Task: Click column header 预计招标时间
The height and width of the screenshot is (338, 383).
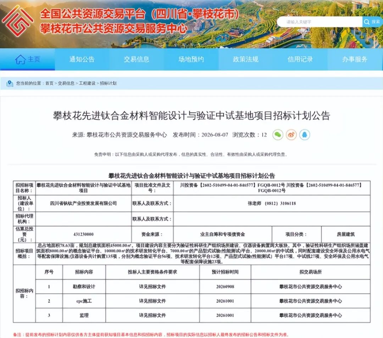Action: pos(225,272)
